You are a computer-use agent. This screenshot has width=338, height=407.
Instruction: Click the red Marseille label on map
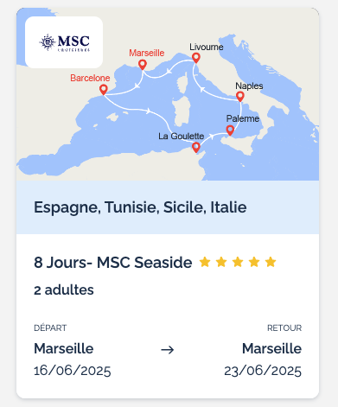pyautogui.click(x=147, y=53)
